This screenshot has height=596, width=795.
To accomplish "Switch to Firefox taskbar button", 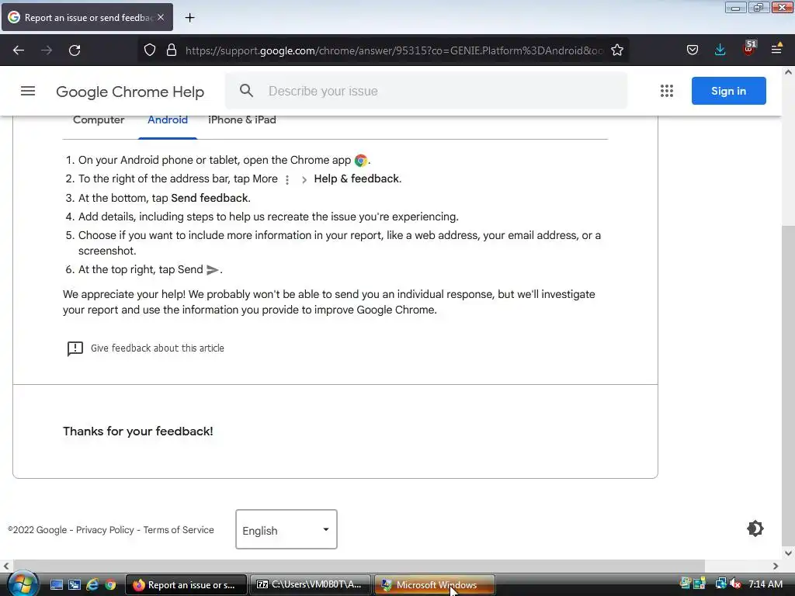I will click(186, 585).
